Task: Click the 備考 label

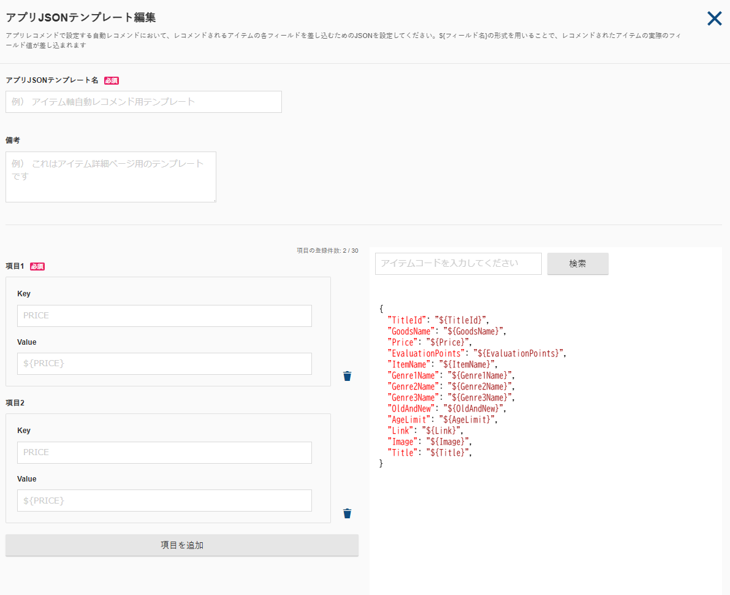Action: pos(13,140)
